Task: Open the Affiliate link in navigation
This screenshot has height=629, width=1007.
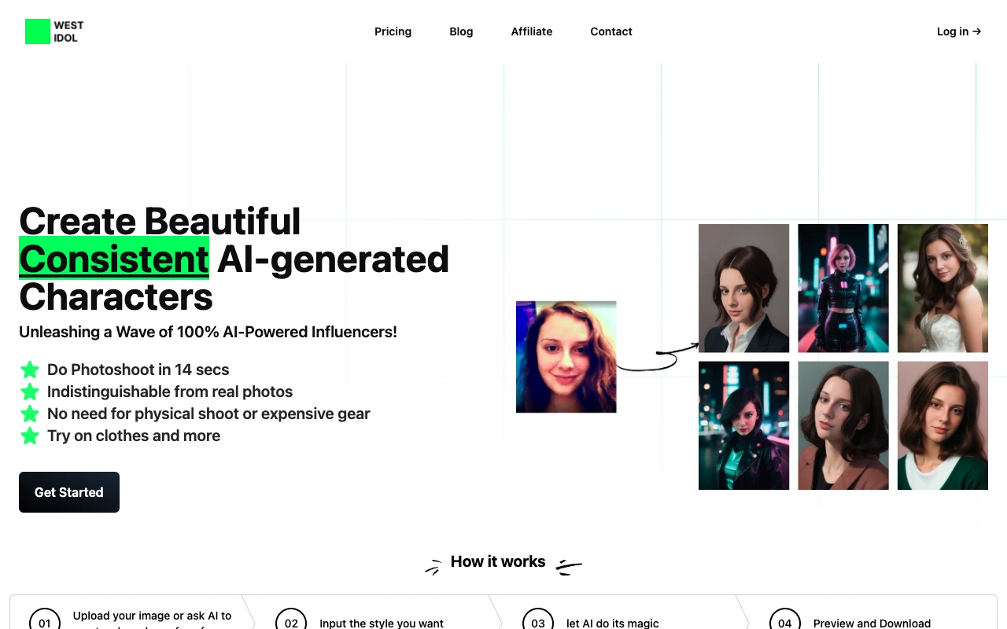Action: (x=532, y=31)
